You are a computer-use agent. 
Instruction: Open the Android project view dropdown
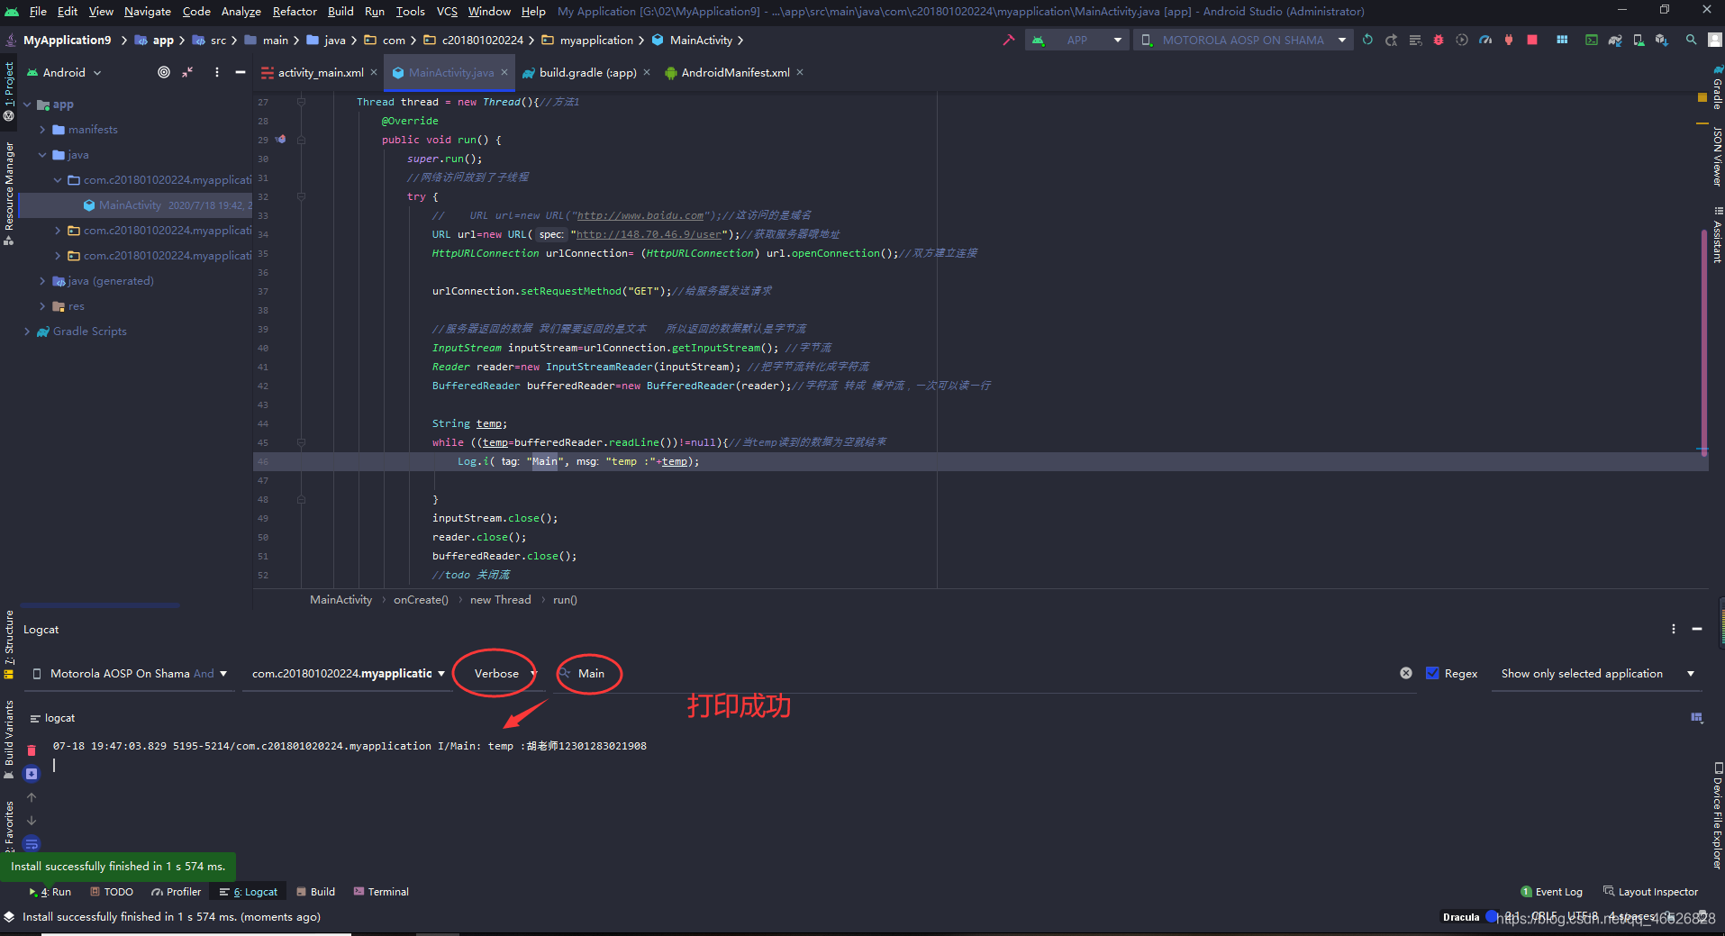coord(65,72)
